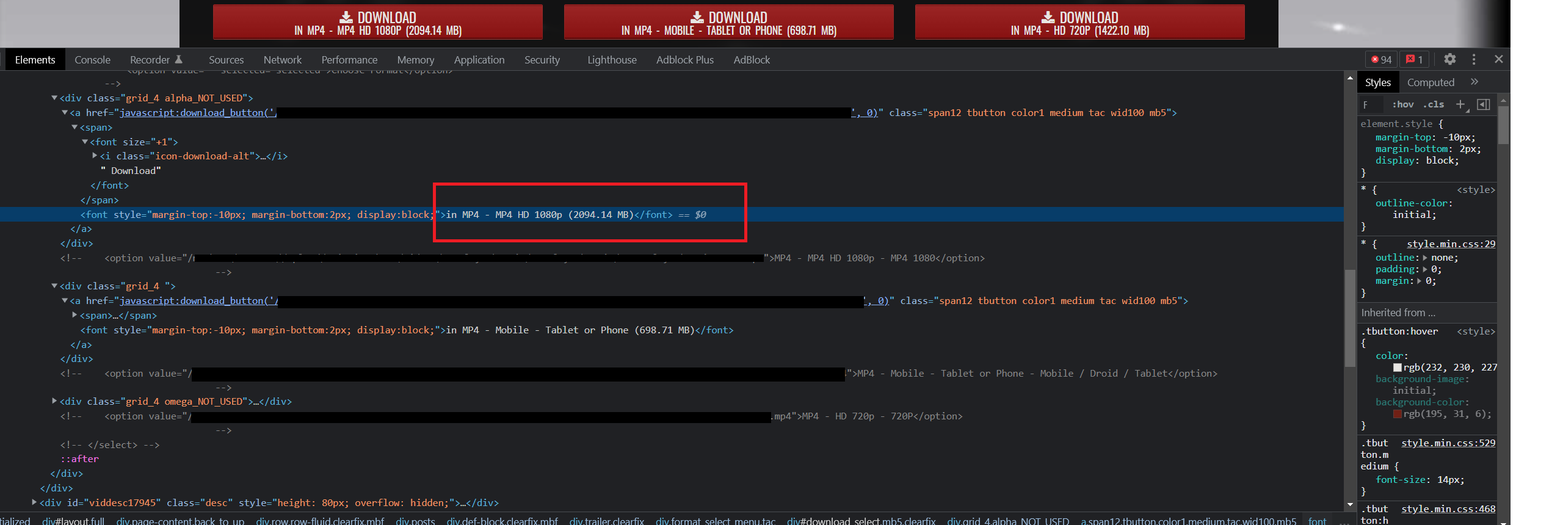Open the Application tab
1563x525 pixels.
coord(479,60)
